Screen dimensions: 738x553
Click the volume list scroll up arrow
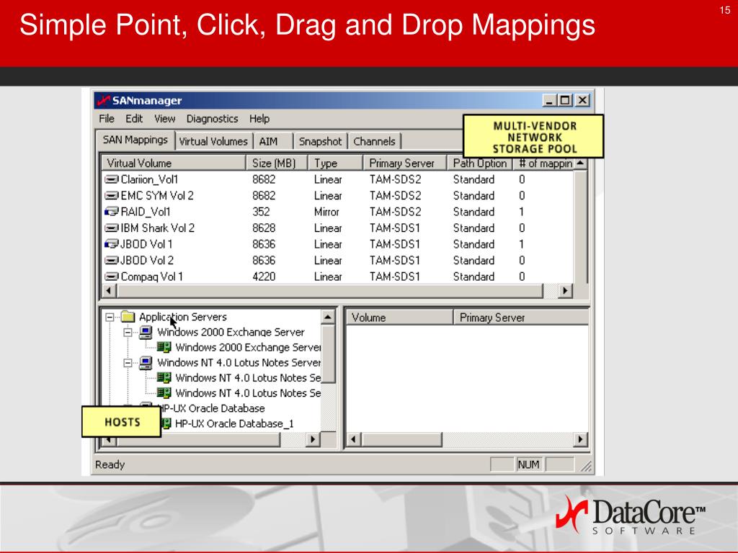[x=581, y=163]
